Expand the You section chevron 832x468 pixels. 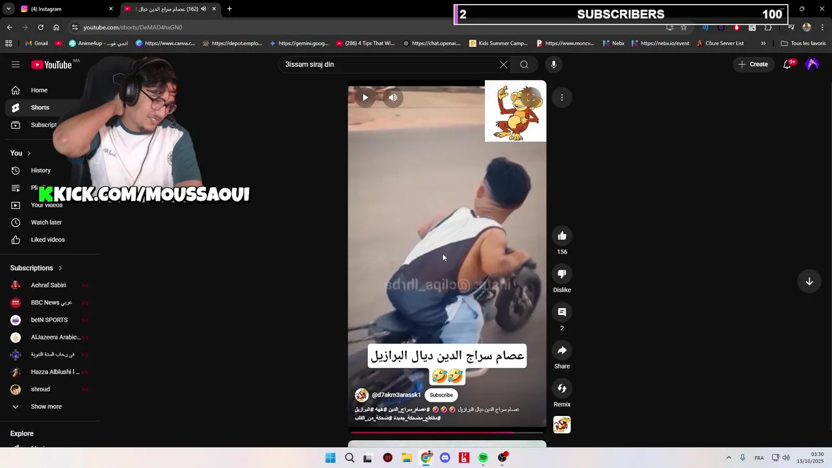pyautogui.click(x=29, y=153)
